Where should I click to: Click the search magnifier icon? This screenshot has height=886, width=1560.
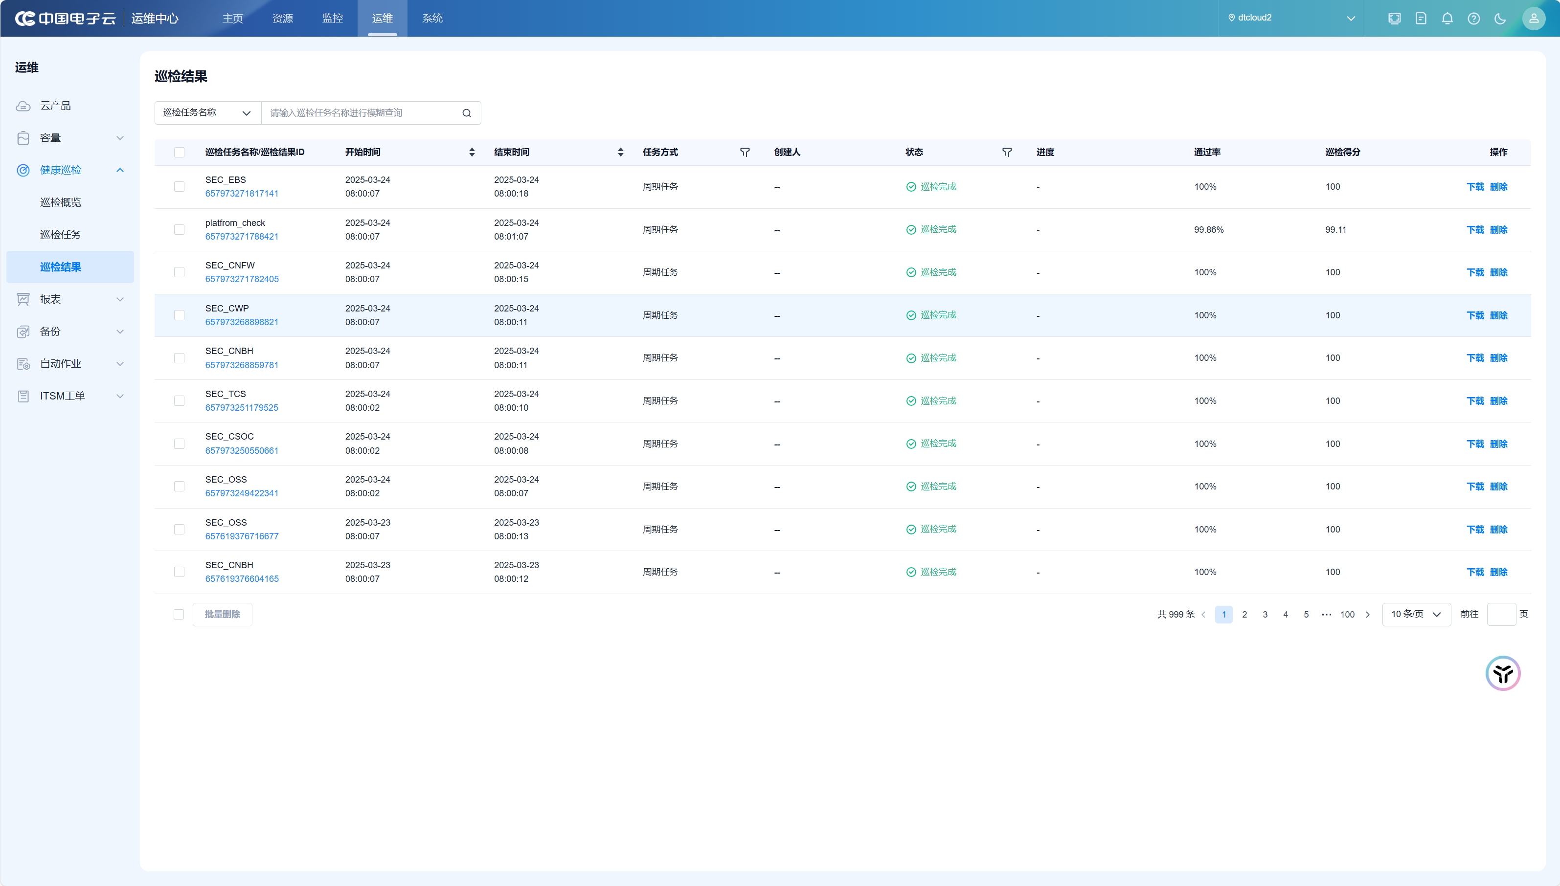coord(467,113)
